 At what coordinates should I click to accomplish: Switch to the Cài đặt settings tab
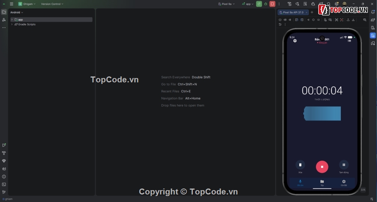[344, 183]
